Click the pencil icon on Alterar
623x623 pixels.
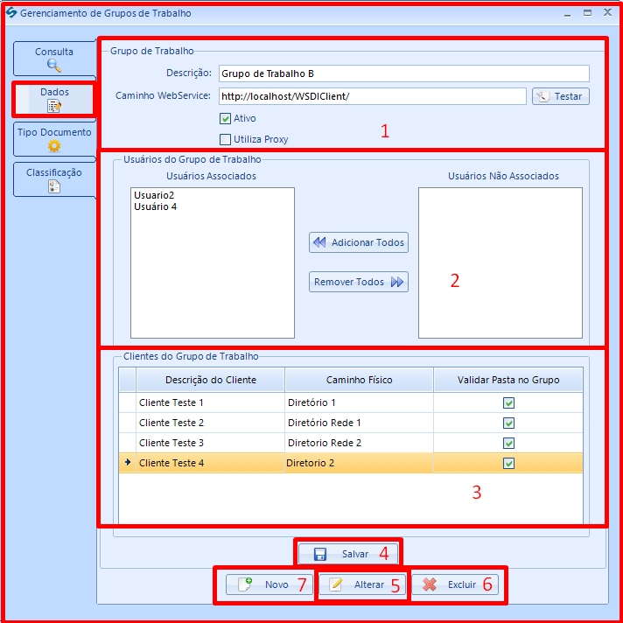coord(335,584)
